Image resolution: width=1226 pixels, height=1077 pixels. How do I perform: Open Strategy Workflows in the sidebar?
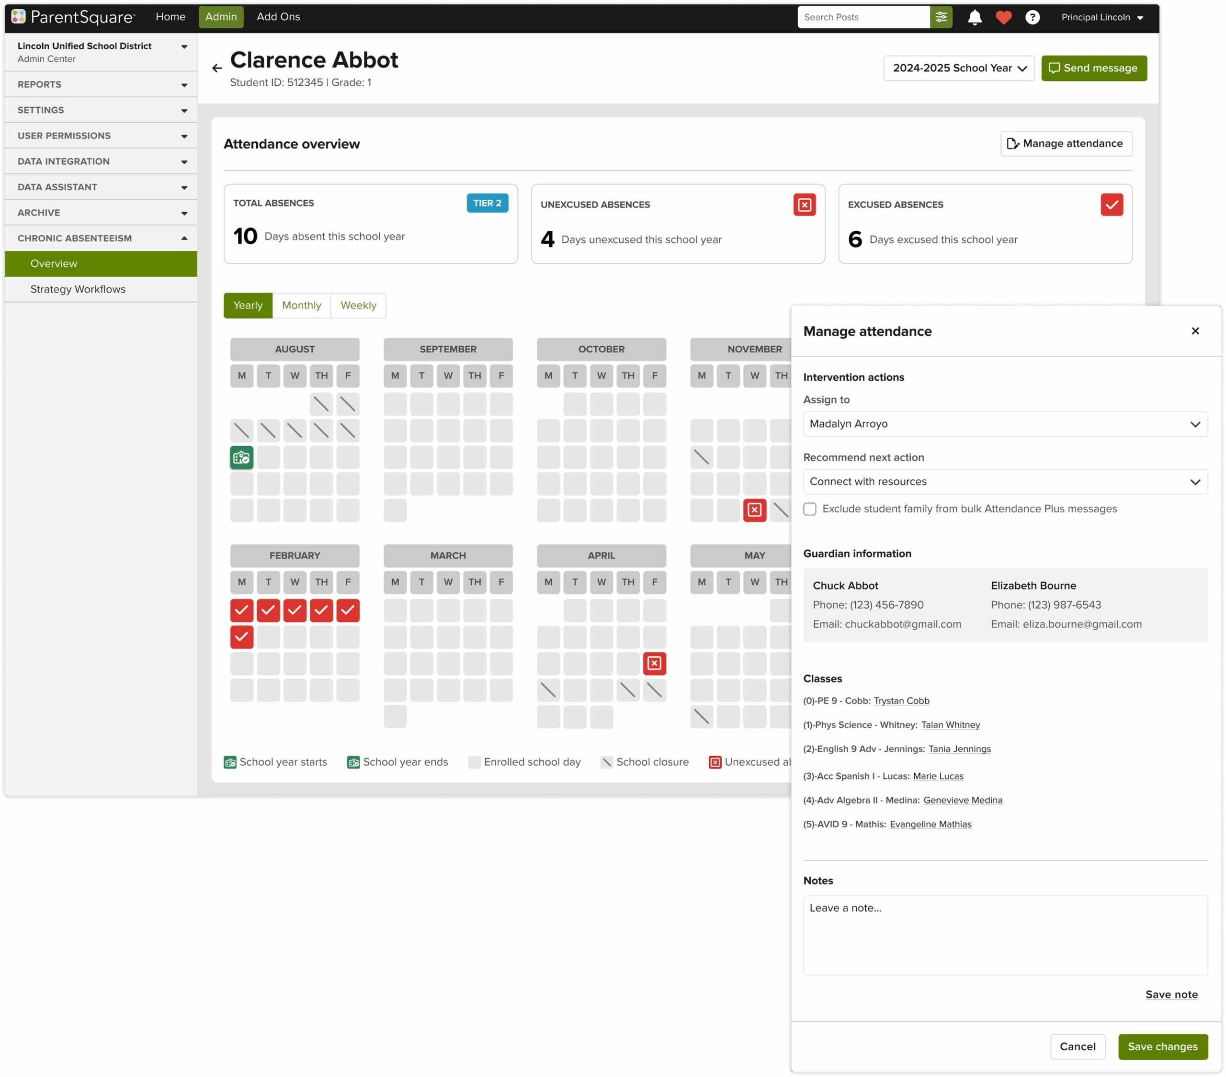[x=78, y=289]
